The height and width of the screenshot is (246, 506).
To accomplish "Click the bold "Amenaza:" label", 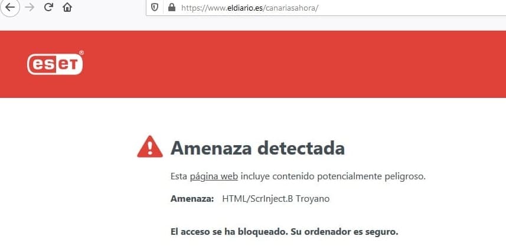I will (192, 199).
